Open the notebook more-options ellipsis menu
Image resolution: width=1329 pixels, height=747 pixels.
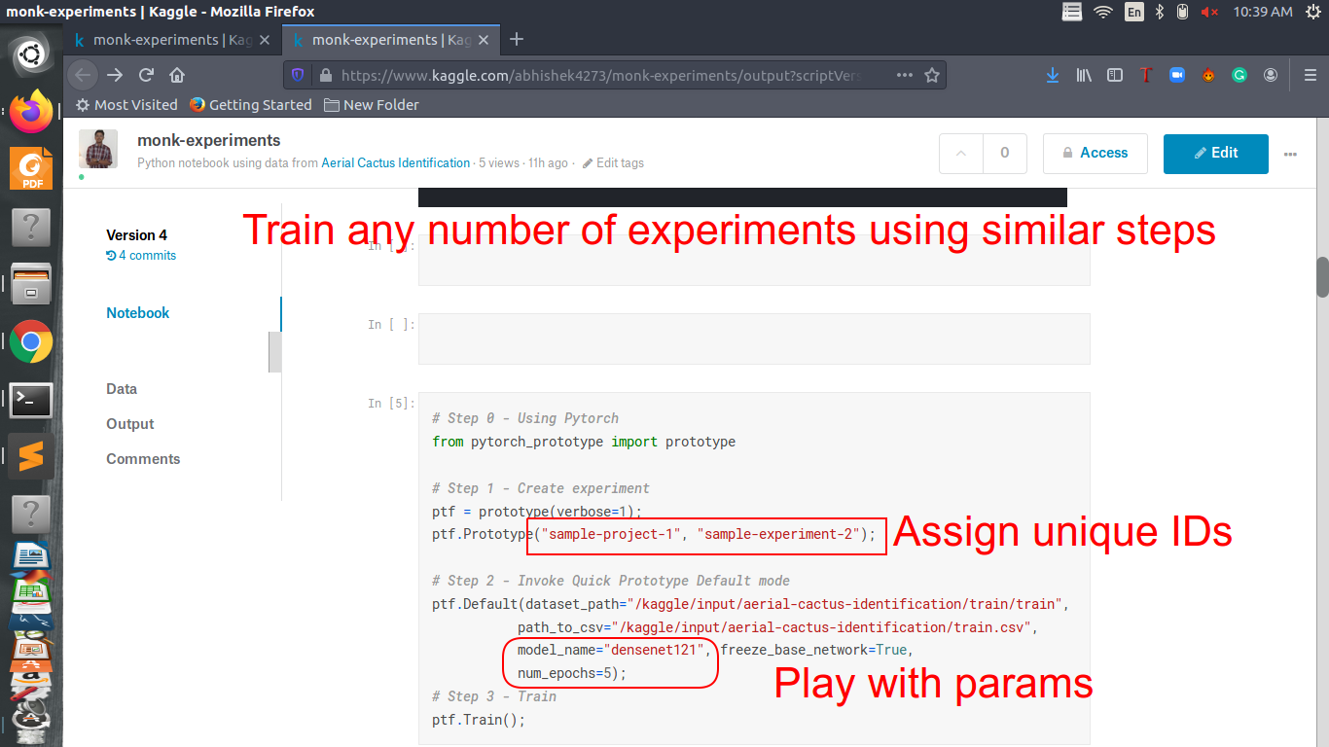coord(1291,154)
